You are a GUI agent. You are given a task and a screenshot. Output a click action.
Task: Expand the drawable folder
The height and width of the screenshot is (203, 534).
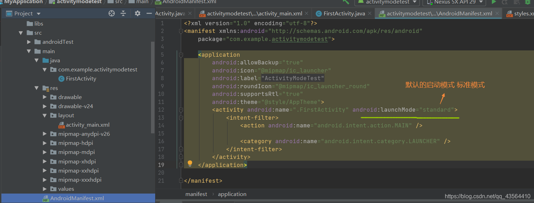45,97
